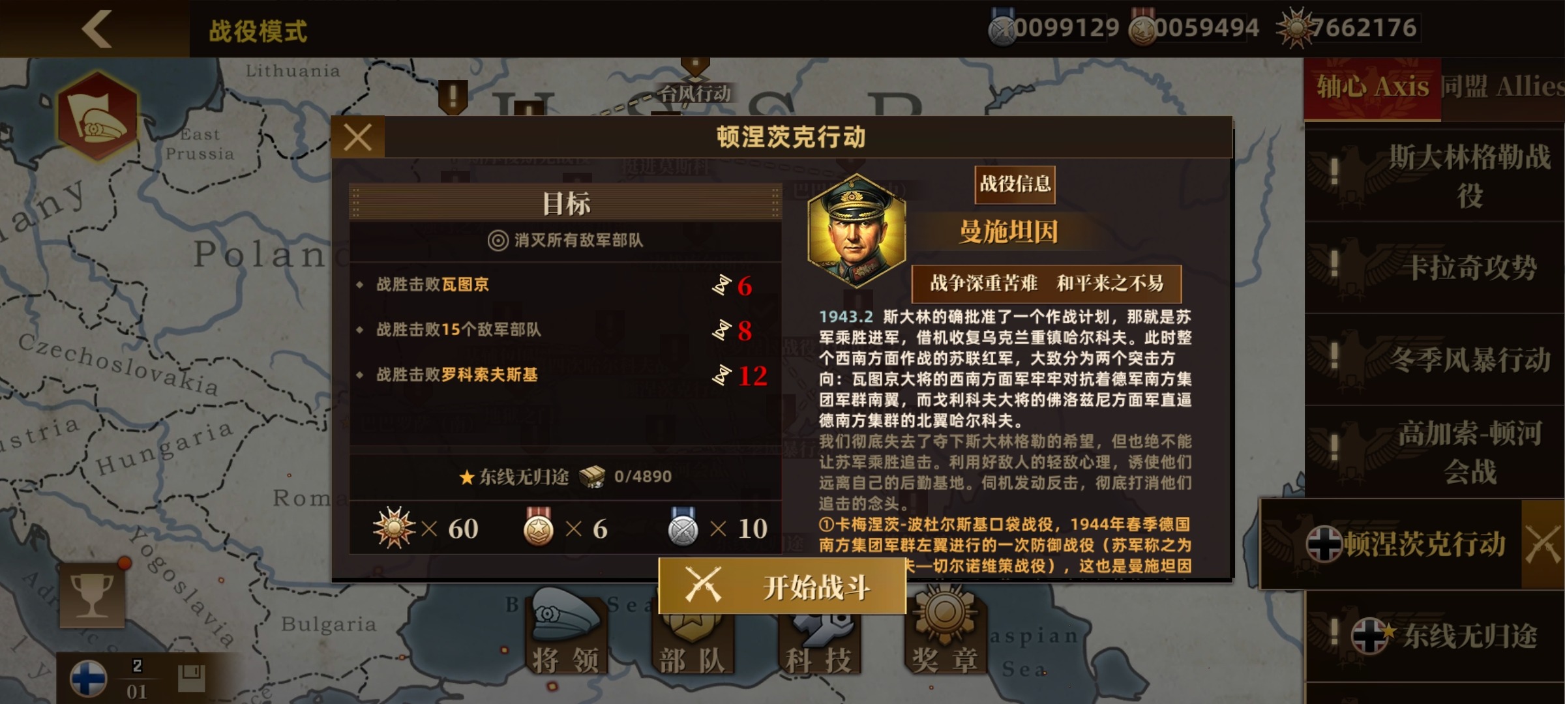Open the 将领 generals menu icon
This screenshot has height=704, width=1565.
565,631
